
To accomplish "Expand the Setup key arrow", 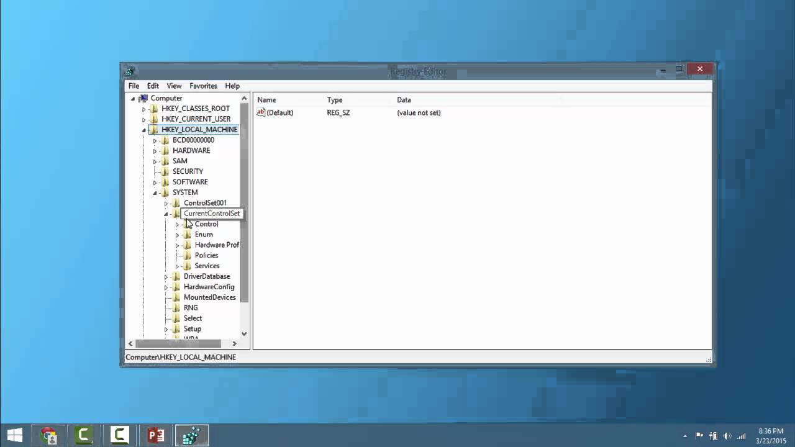I will [166, 329].
